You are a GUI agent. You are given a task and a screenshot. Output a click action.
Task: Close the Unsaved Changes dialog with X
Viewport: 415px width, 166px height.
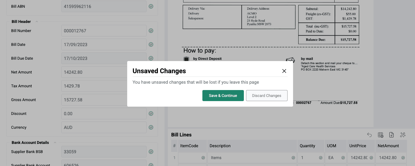click(x=284, y=71)
